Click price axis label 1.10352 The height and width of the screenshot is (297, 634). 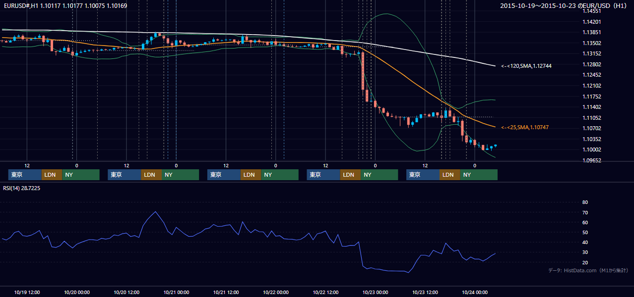click(592, 139)
